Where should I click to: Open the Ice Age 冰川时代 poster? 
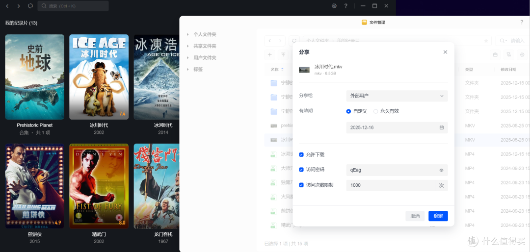click(99, 77)
